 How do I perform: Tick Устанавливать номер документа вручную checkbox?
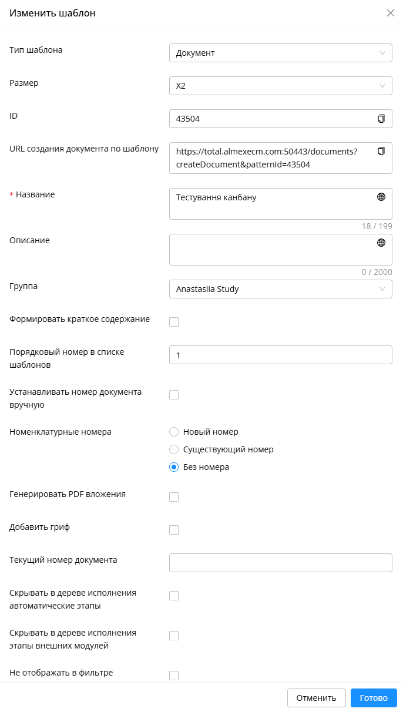(174, 395)
